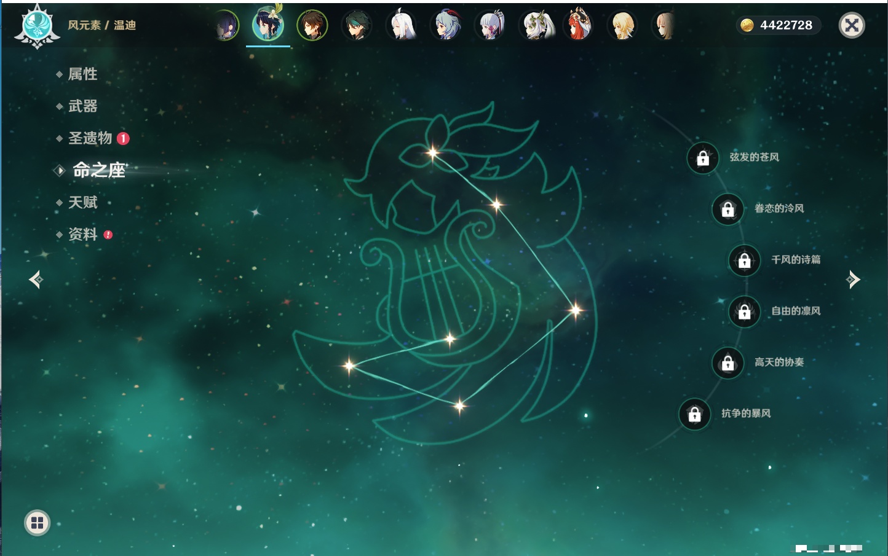
Task: Click the Anemo element emblem icon
Action: [37, 26]
